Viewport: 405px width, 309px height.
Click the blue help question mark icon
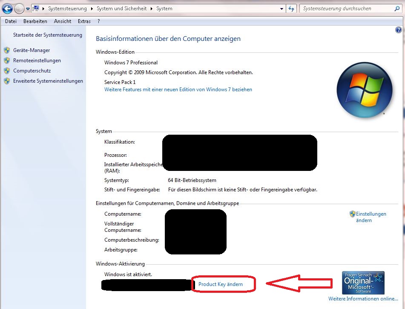[398, 30]
